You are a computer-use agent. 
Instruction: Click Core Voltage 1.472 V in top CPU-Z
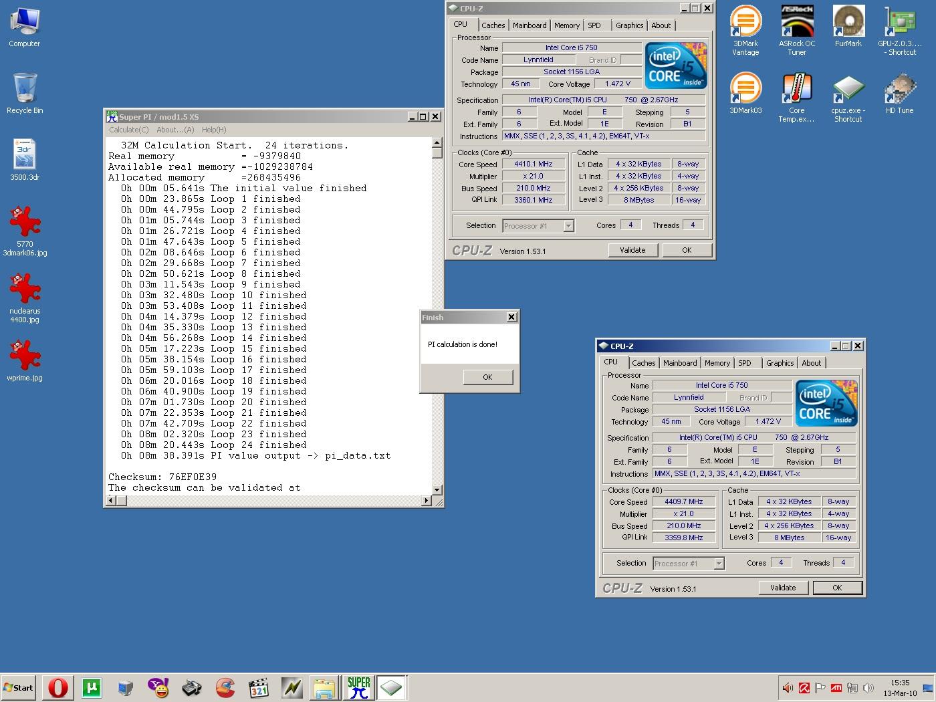click(x=618, y=84)
